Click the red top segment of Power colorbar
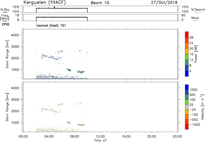 (187, 34)
